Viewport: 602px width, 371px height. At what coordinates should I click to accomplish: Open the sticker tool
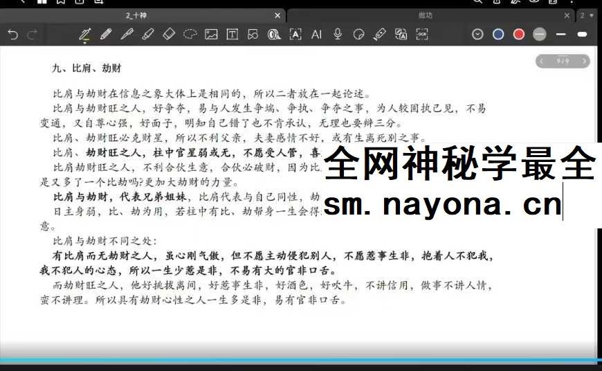click(x=358, y=35)
